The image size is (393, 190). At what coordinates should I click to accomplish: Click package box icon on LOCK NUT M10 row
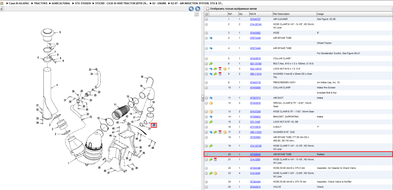224,69
